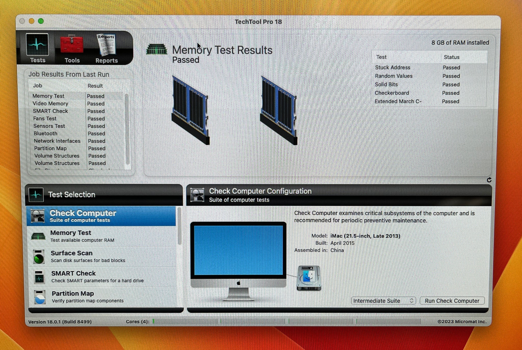Click Stuck Address test row
The image size is (522, 350).
point(429,68)
